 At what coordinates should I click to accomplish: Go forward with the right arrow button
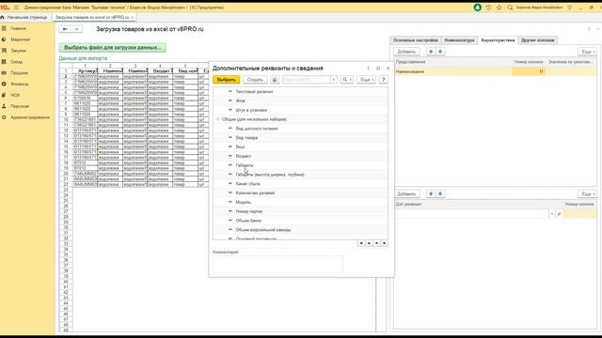[76, 29]
